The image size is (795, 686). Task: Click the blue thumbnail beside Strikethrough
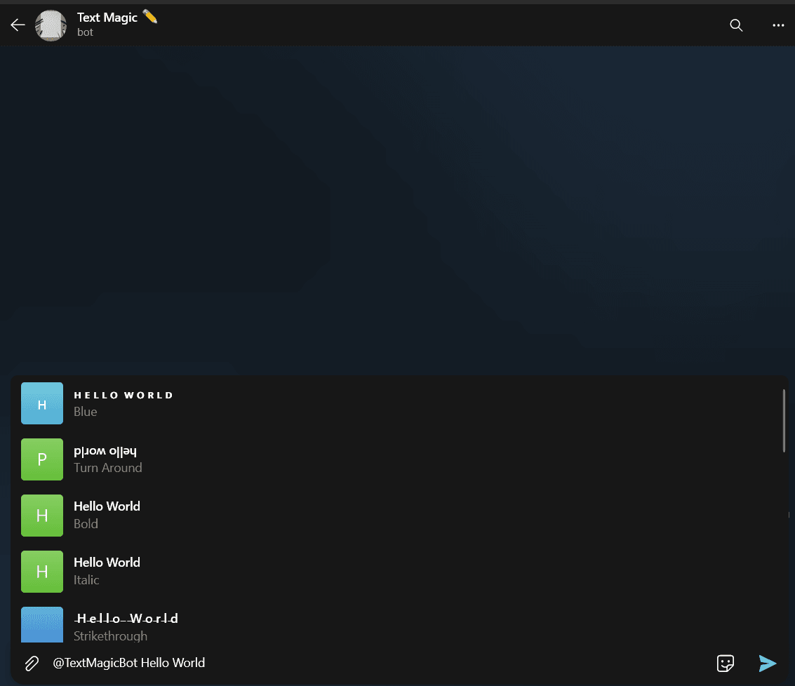click(42, 625)
